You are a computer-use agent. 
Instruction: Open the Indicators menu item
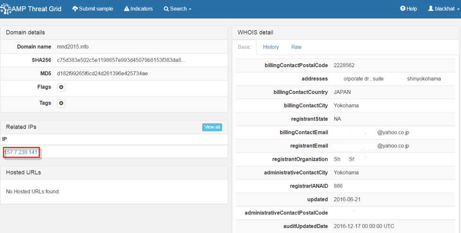141,9
